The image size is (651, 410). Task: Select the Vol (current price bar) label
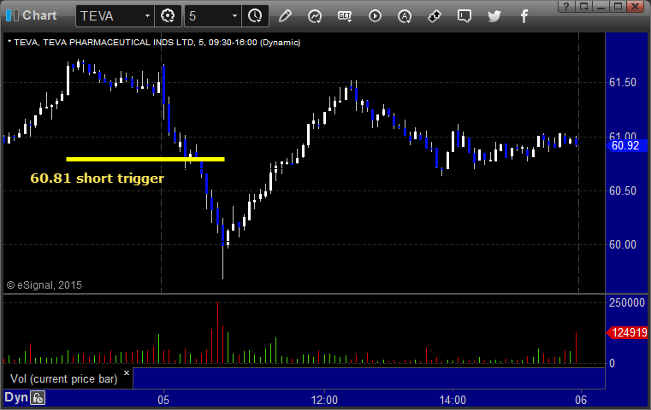pyautogui.click(x=64, y=379)
